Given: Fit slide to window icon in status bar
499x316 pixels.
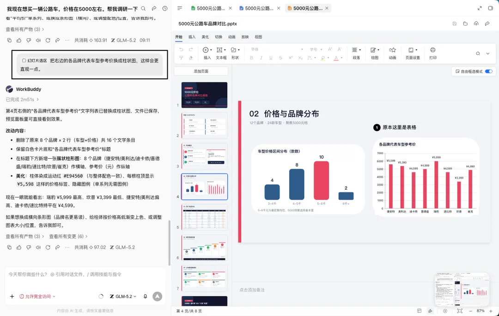Looking at the screenshot, I should click(460, 311).
